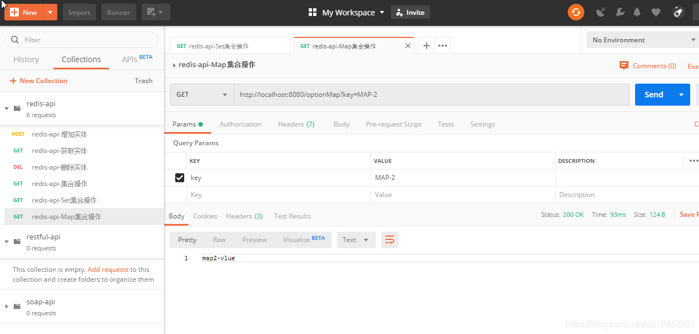
Task: Open the user avatar icon
Action: pos(679,12)
